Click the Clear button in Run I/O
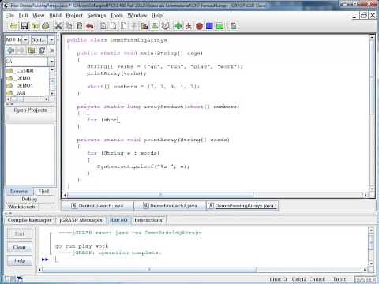 20,247
